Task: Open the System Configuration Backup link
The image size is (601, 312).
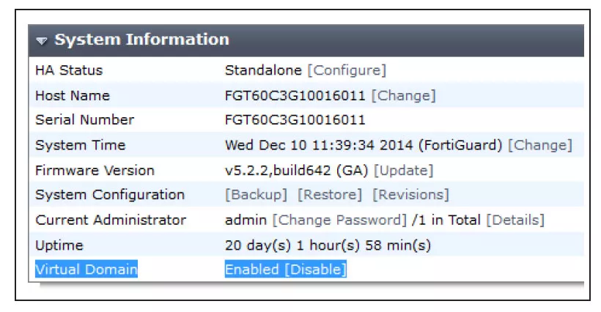Action: [x=256, y=195]
